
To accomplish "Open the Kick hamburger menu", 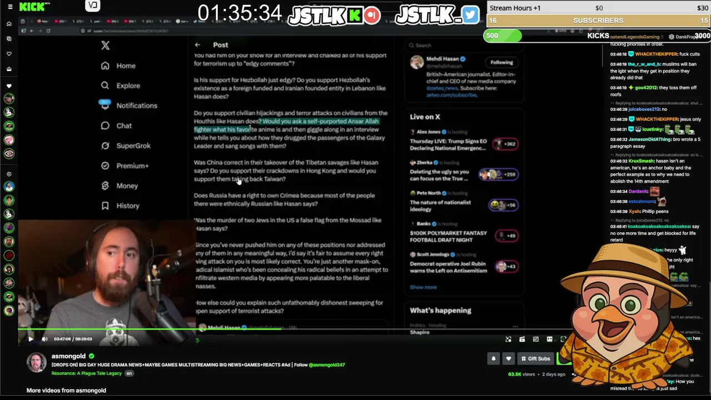I will pos(9,7).
